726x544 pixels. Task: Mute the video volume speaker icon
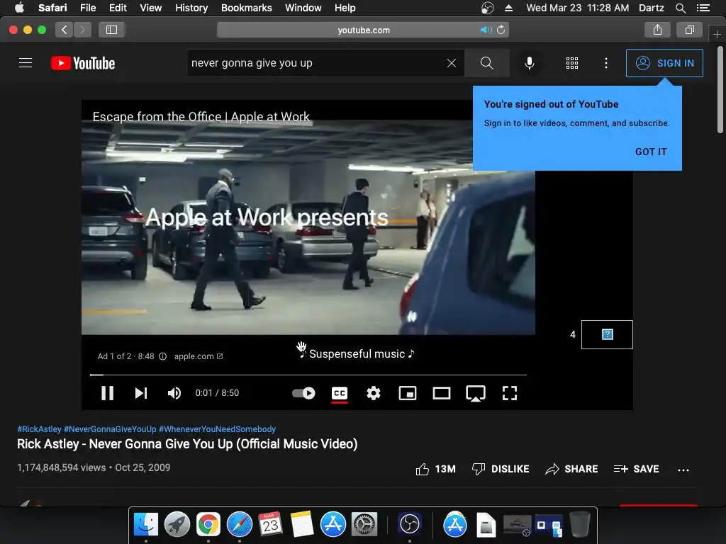pyautogui.click(x=174, y=393)
